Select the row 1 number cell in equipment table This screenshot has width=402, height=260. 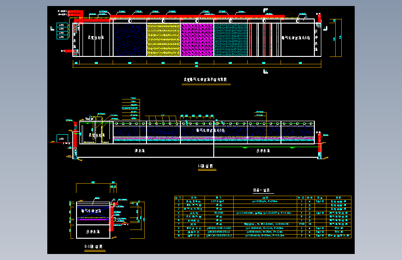(x=179, y=201)
